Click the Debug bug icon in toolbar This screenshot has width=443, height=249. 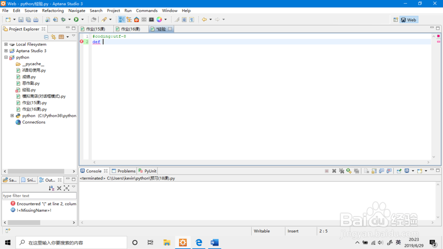[x=63, y=19]
